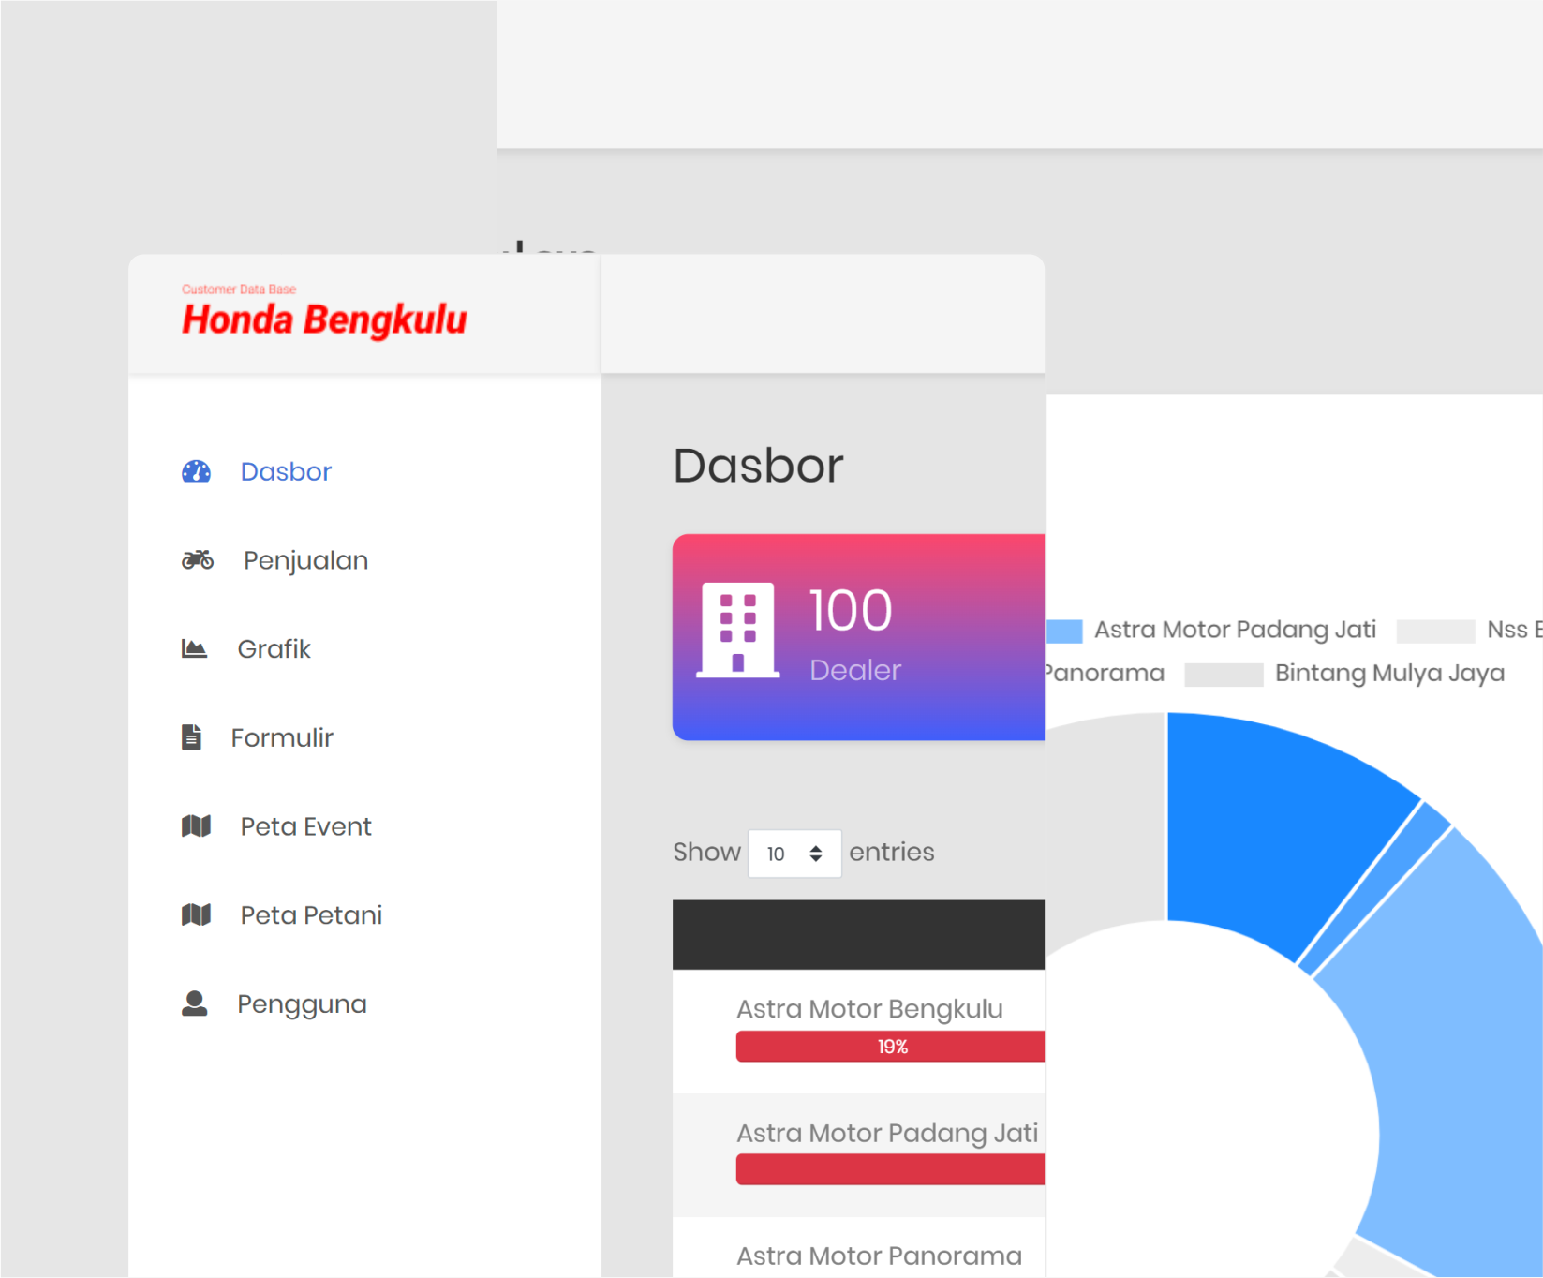Toggle Bintang Mulya Jaya legend swatch
This screenshot has height=1278, width=1543.
pyautogui.click(x=1224, y=675)
